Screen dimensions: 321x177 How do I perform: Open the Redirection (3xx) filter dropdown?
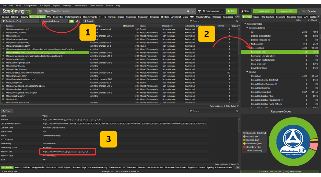[x=20, y=21]
